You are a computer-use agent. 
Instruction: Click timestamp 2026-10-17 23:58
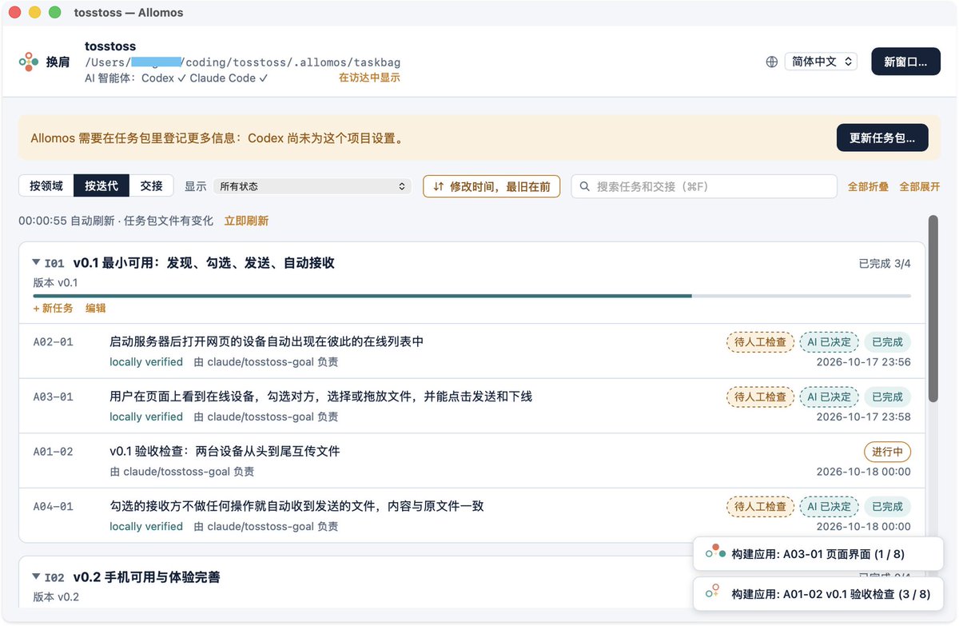[x=864, y=417]
